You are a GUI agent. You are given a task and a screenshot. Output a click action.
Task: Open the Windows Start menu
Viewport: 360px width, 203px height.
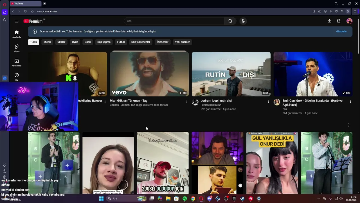point(101,198)
